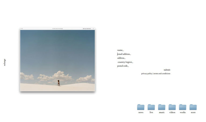The height and width of the screenshot is (122, 206).
Task: Open the news folder icon
Action: coord(141,107)
